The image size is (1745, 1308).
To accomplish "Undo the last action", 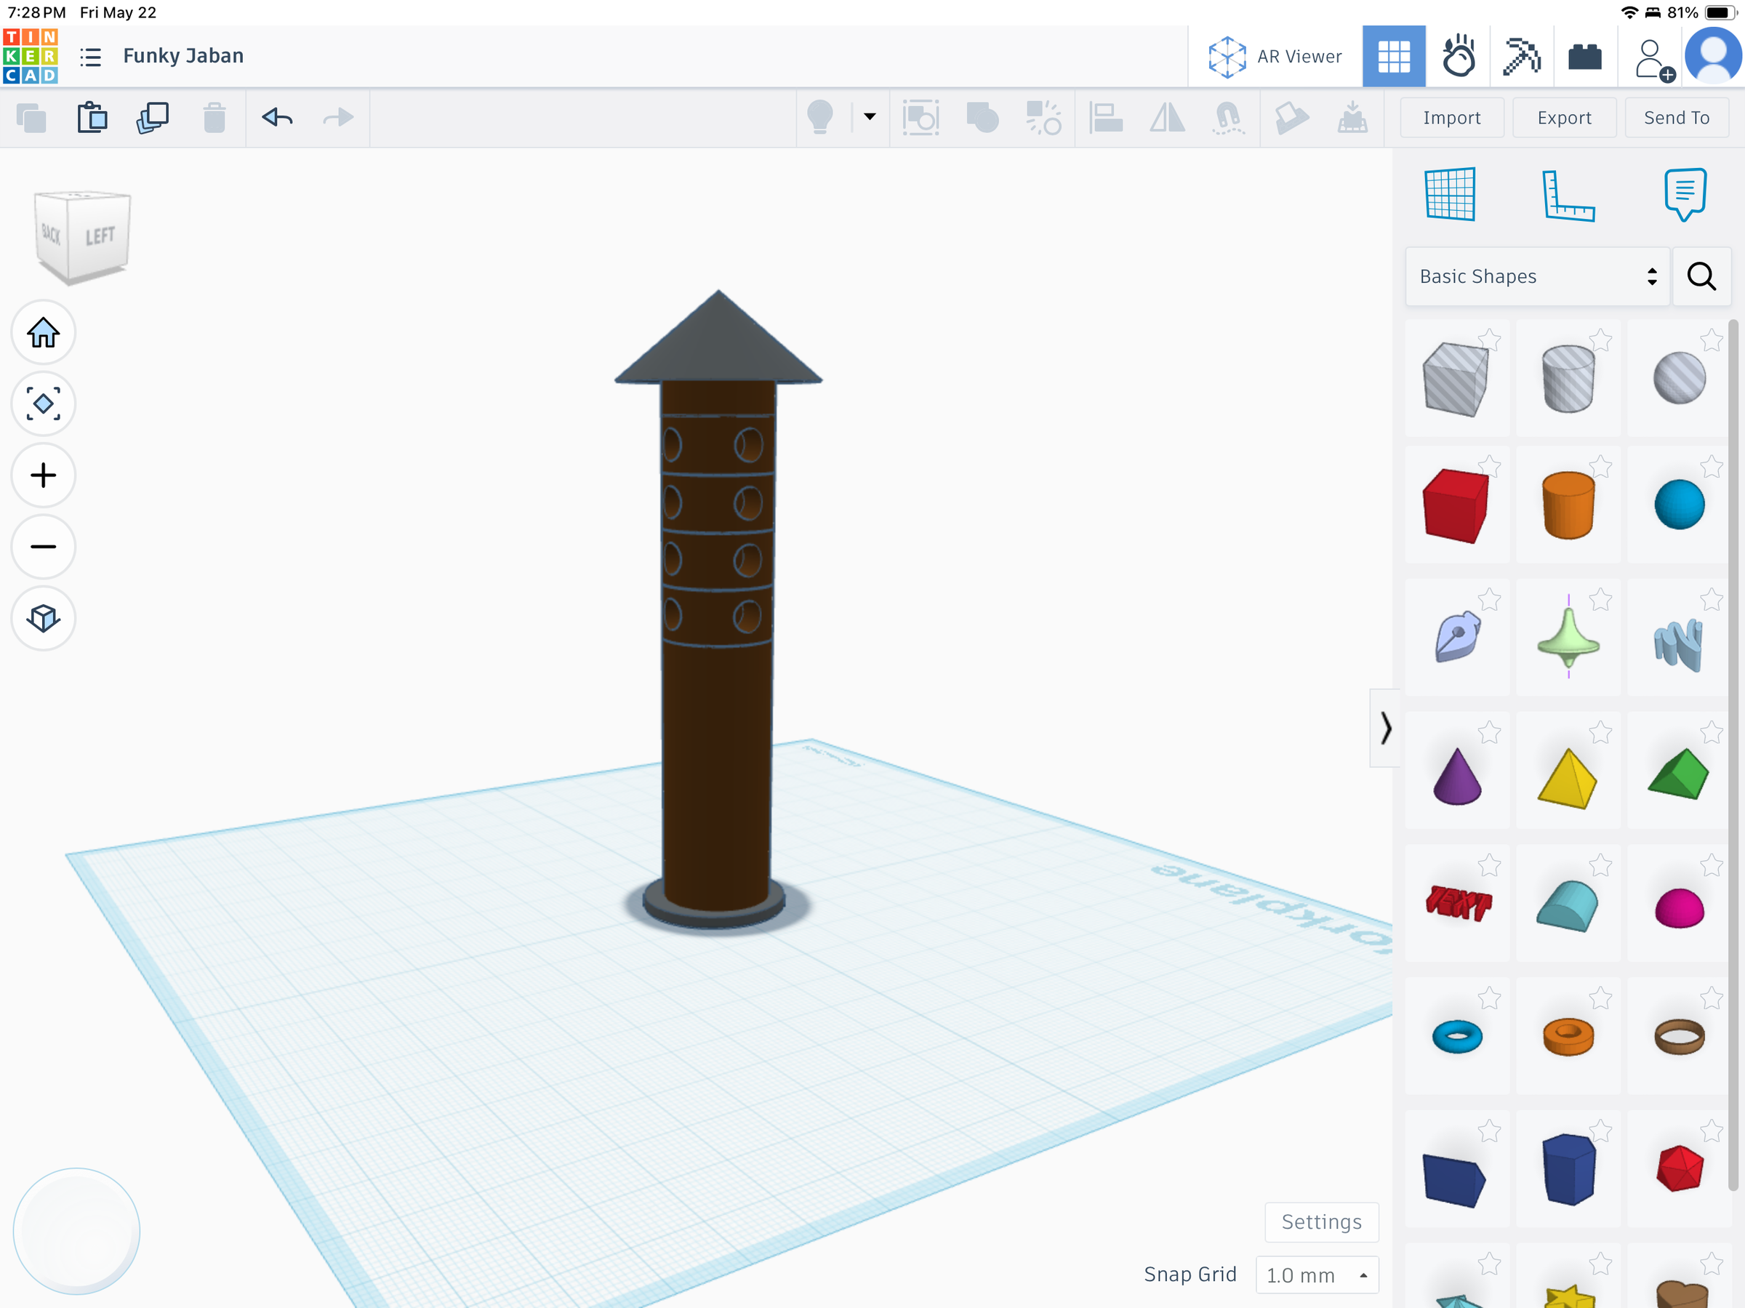I will pos(278,119).
